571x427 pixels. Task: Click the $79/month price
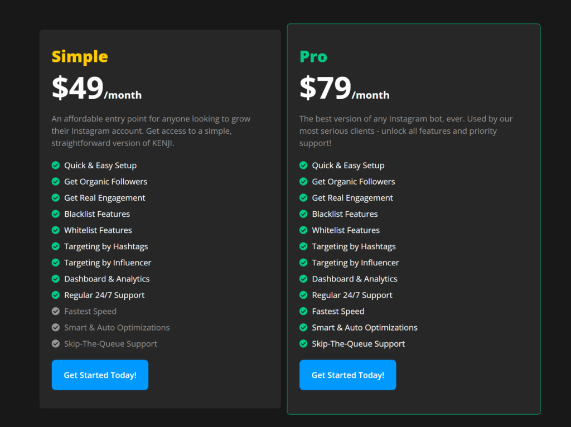click(x=344, y=88)
